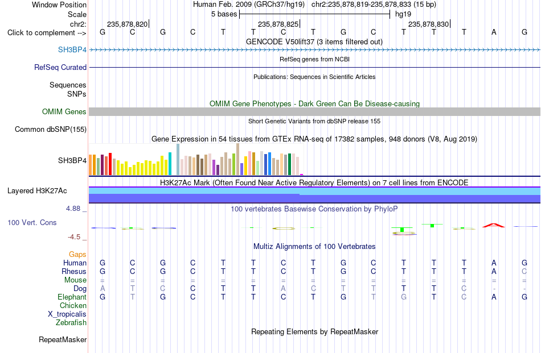The width and height of the screenshot is (541, 353).
Task: Click the RefSeq Curated gene line
Action: click(x=314, y=67)
